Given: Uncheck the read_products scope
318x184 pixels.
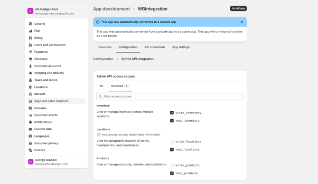Looking at the screenshot, I should tap(172, 173).
